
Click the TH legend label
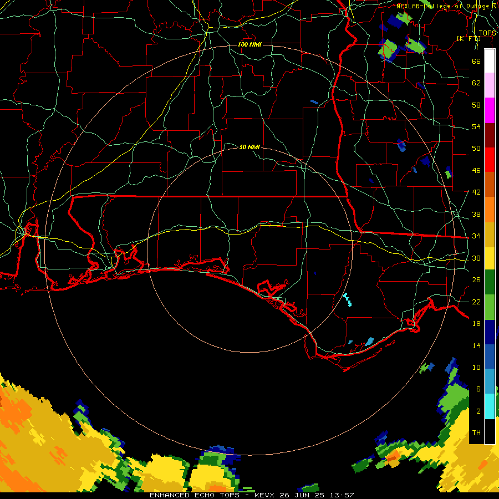coord(476,433)
